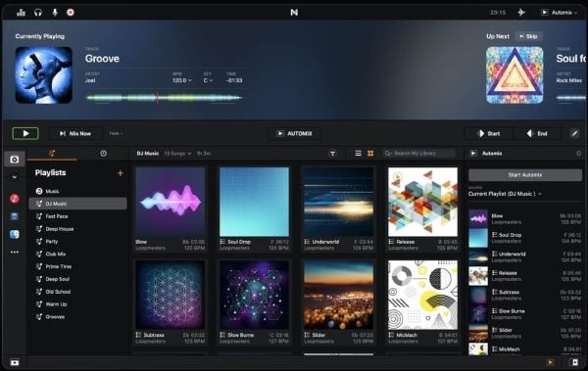Open the Finder sidebar source icon
Image resolution: width=588 pixels, height=371 pixels.
pyautogui.click(x=15, y=234)
